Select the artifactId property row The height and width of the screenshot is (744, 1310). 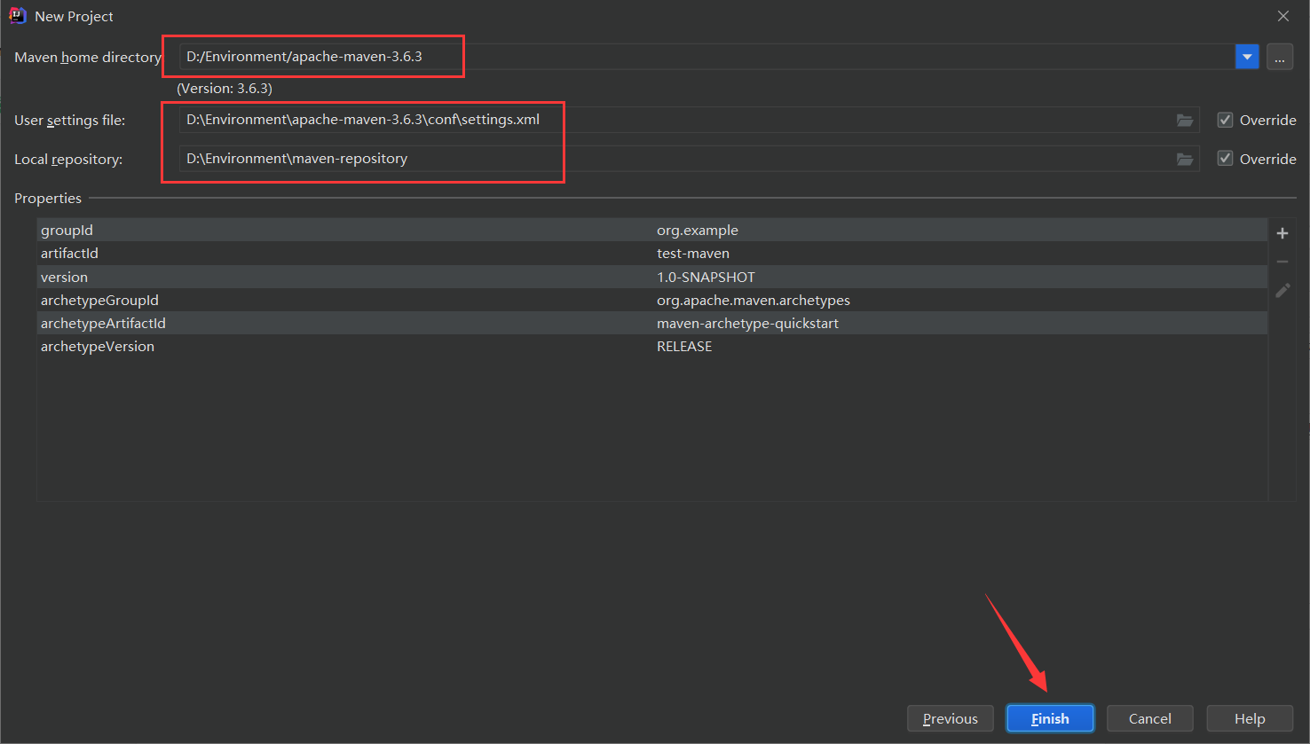652,253
